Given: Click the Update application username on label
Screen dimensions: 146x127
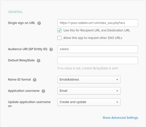Looking at the screenshot, I should pos(29,104).
